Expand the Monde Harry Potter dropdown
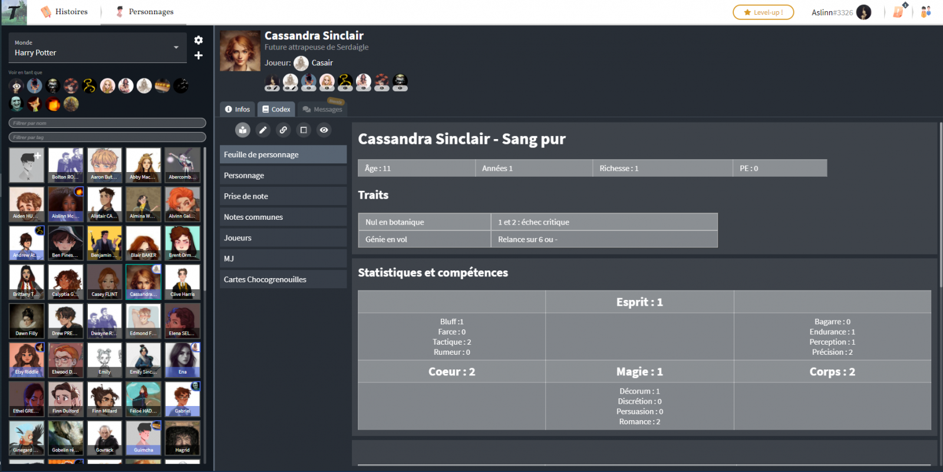 (176, 48)
